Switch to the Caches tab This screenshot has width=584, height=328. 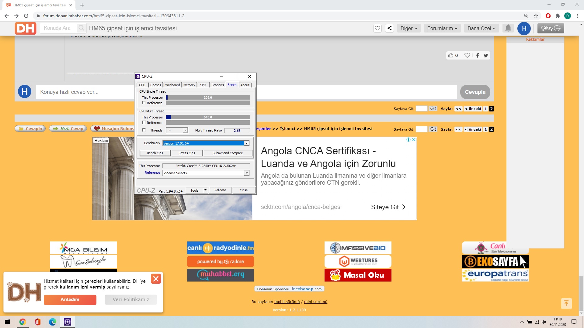click(x=155, y=85)
